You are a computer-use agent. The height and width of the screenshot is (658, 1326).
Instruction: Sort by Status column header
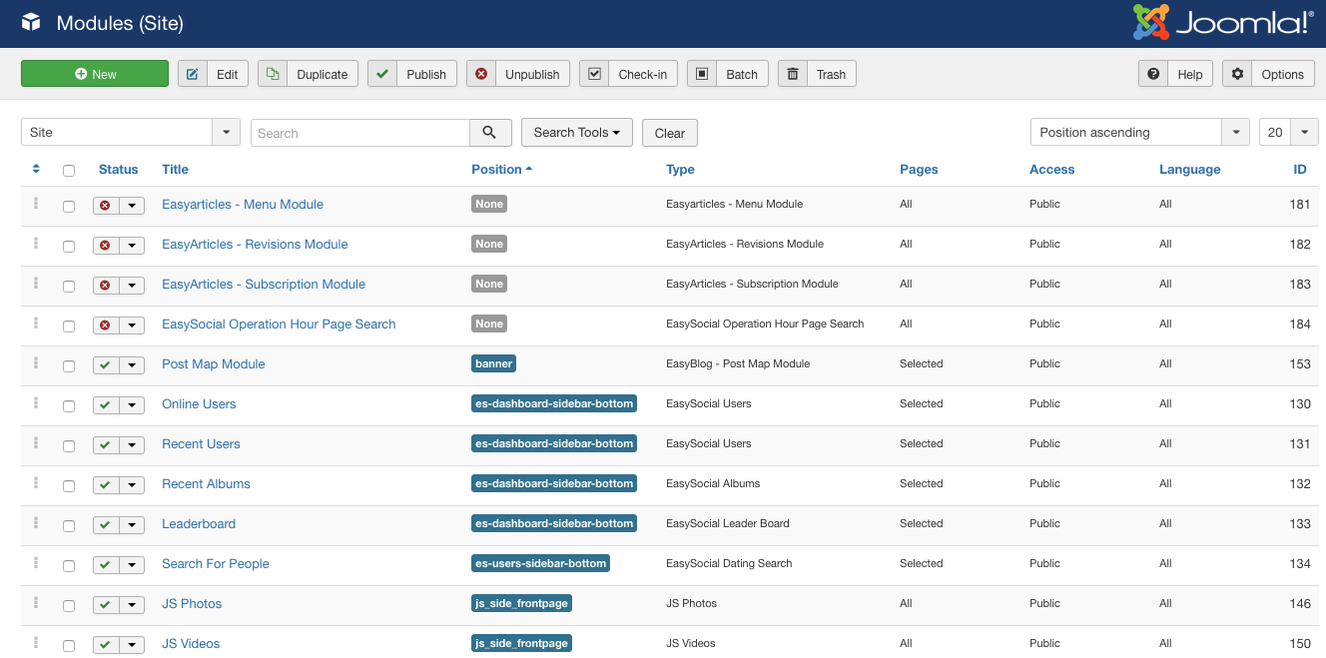point(118,170)
